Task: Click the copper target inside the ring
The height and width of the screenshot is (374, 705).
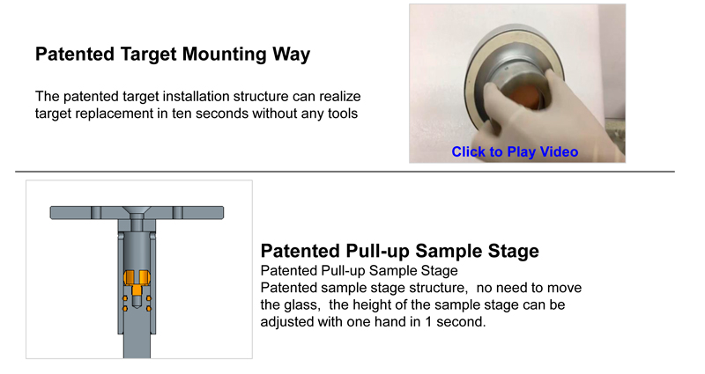Action: coord(523,98)
